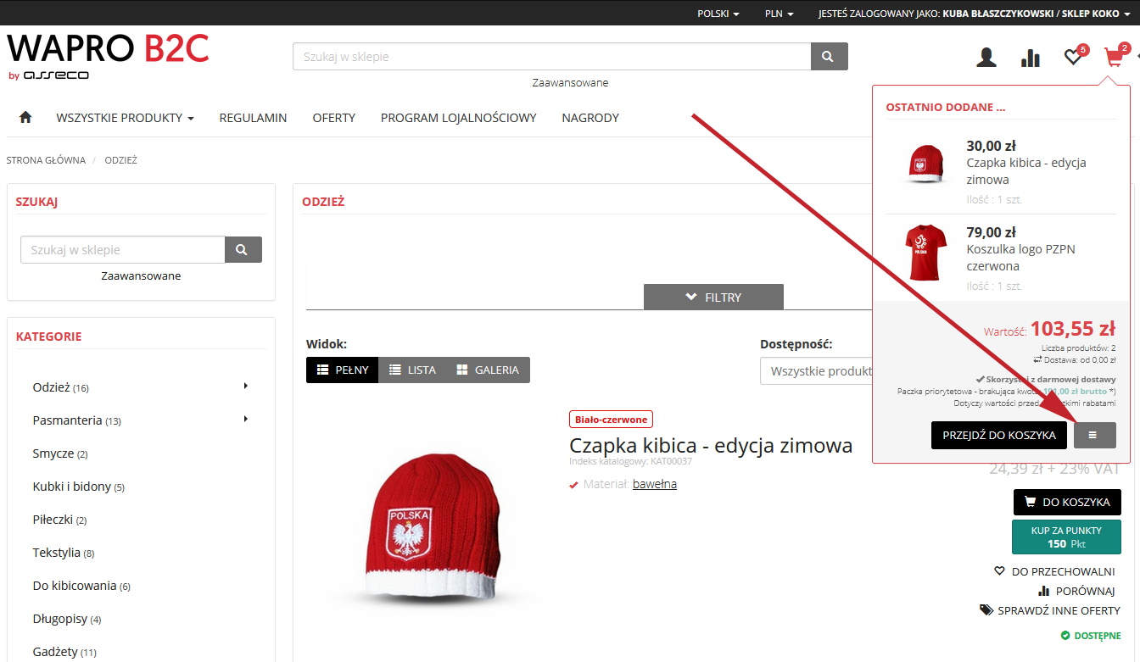Screen dimensions: 1140x662
Task: Open the Gadżety category
Action: 64,652
